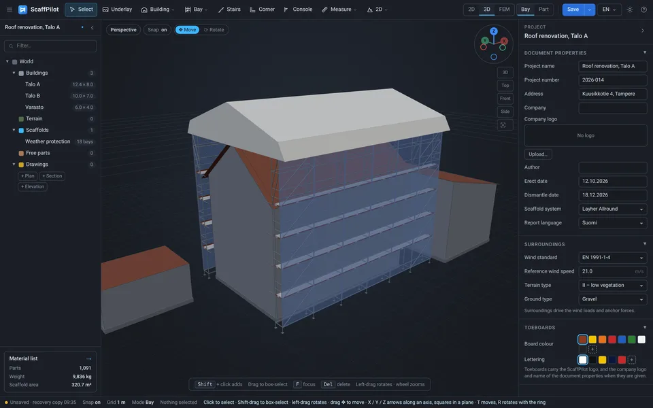Activate the Console bracket tool

pyautogui.click(x=298, y=10)
